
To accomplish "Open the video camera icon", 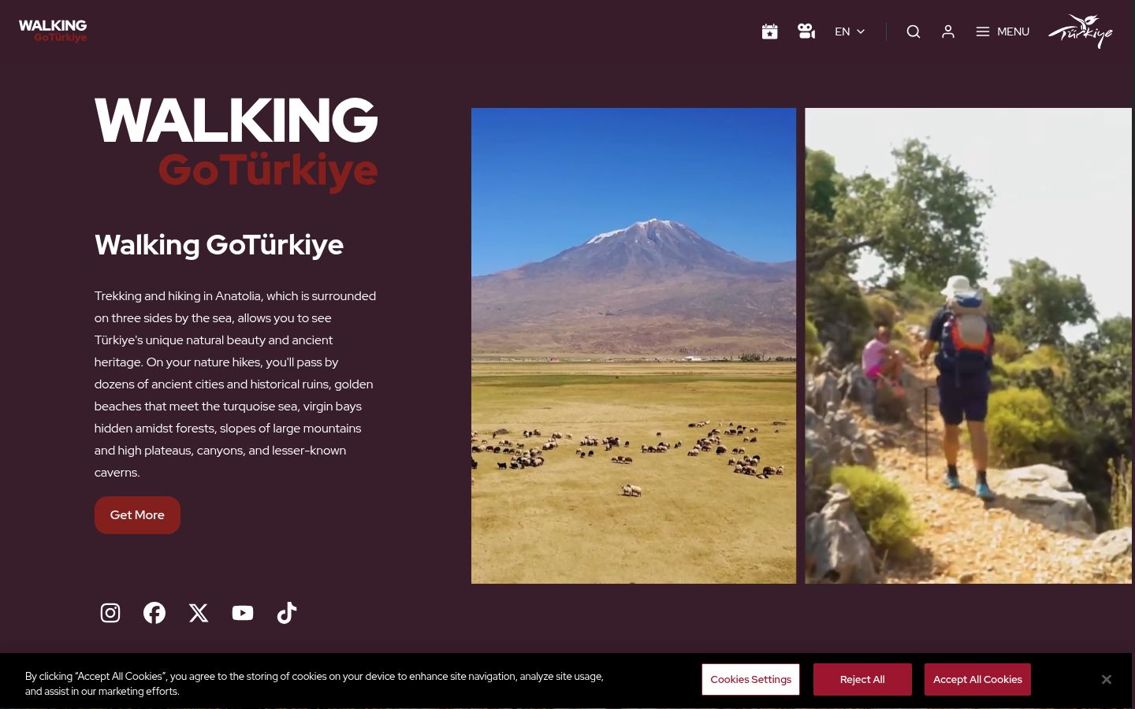I will (x=806, y=32).
